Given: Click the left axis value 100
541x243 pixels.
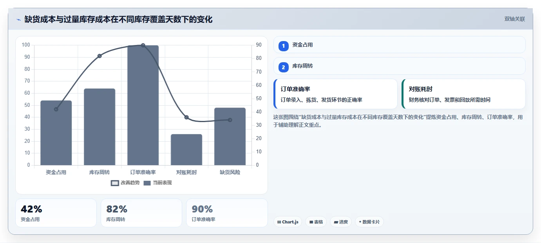Looking at the screenshot, I should [26, 45].
